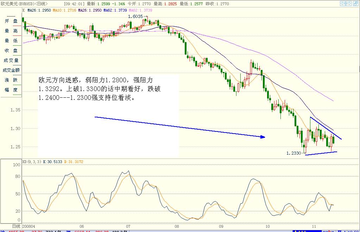Click the 今开:1.2770 open value
This screenshot has width=360, height=232.
coord(139,4)
